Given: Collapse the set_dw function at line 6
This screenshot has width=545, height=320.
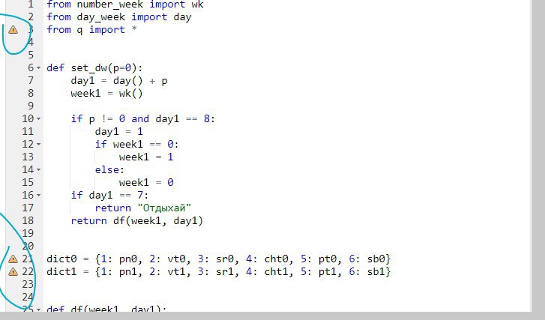Looking at the screenshot, I should pyautogui.click(x=38, y=67).
